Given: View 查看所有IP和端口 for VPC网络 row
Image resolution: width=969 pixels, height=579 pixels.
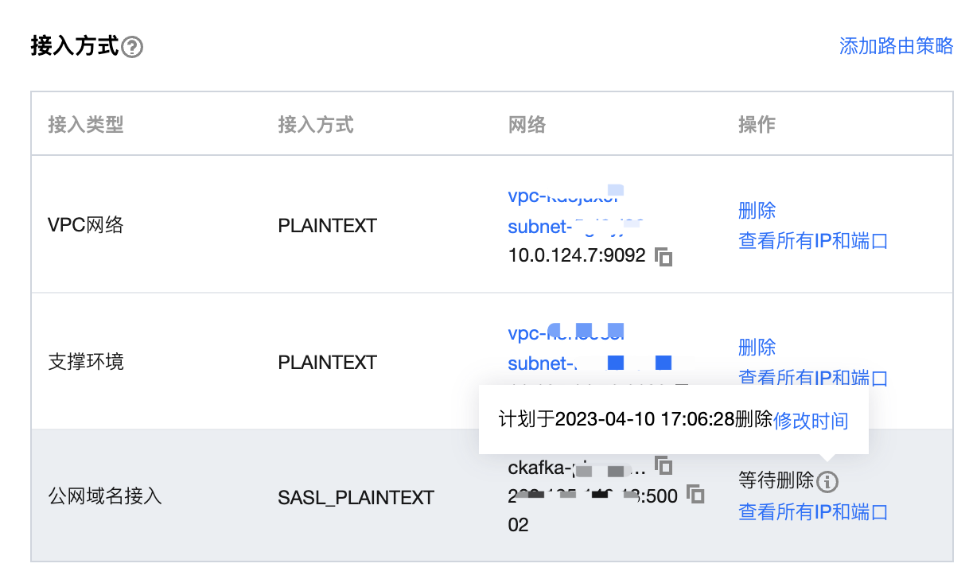Looking at the screenshot, I should coord(813,241).
